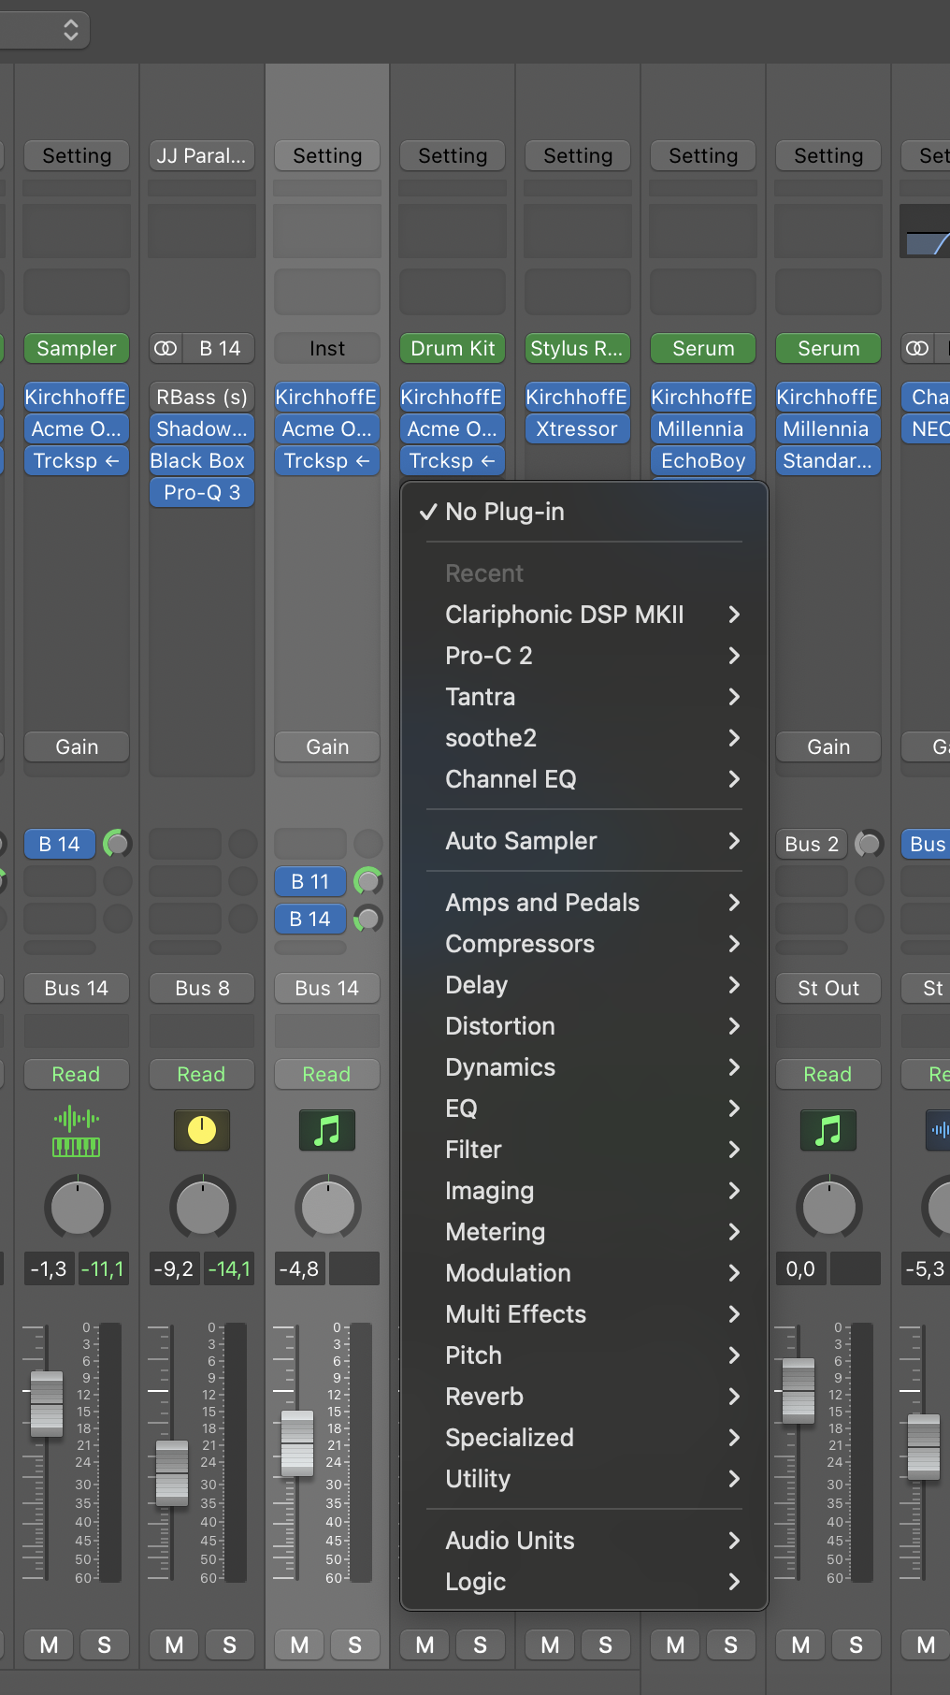Click the green music note icon on Inst channel
Viewport: 950px width, 1695px height.
point(327,1131)
